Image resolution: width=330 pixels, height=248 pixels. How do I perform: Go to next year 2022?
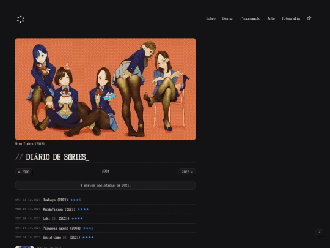pyautogui.click(x=187, y=172)
